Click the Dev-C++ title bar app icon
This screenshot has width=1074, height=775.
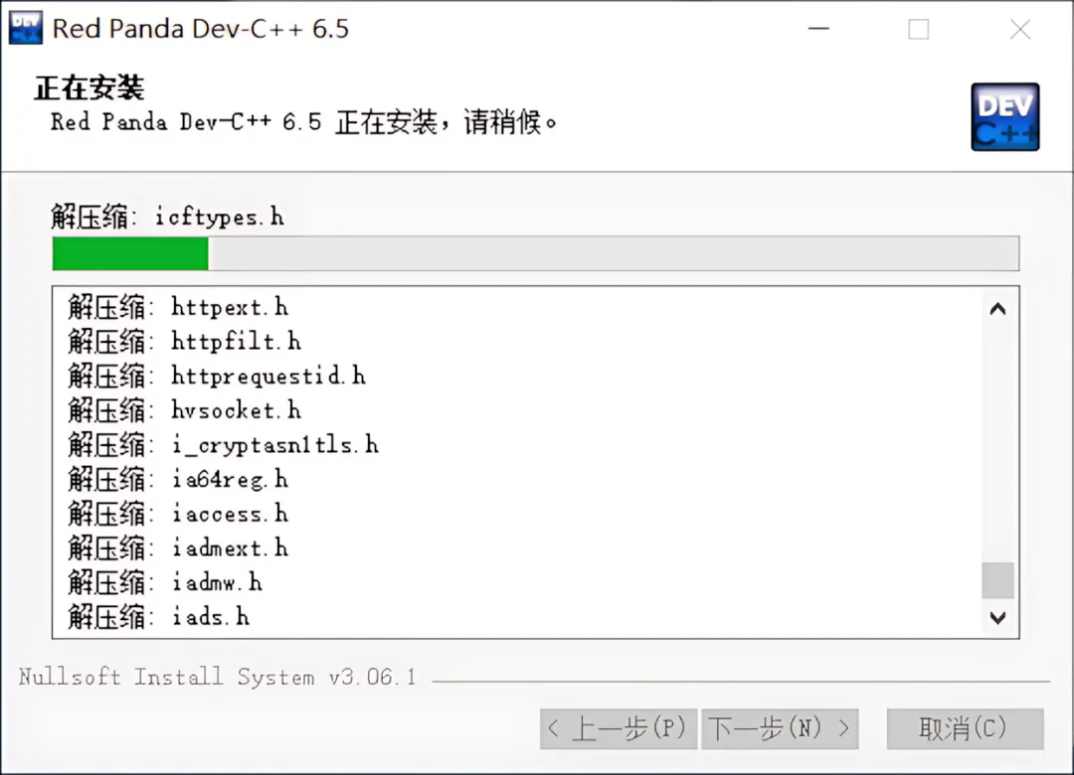point(25,28)
